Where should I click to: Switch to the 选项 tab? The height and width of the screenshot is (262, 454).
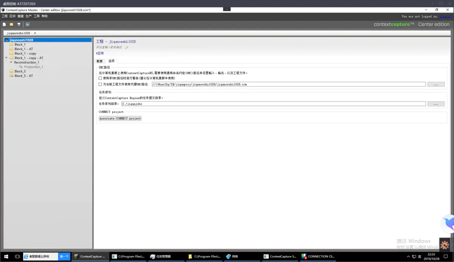pos(111,61)
